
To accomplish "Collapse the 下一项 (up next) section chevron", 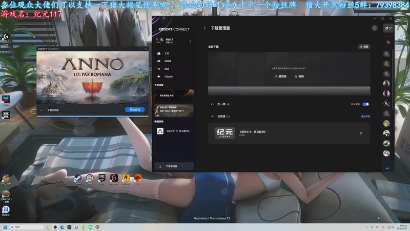I will click(212, 104).
